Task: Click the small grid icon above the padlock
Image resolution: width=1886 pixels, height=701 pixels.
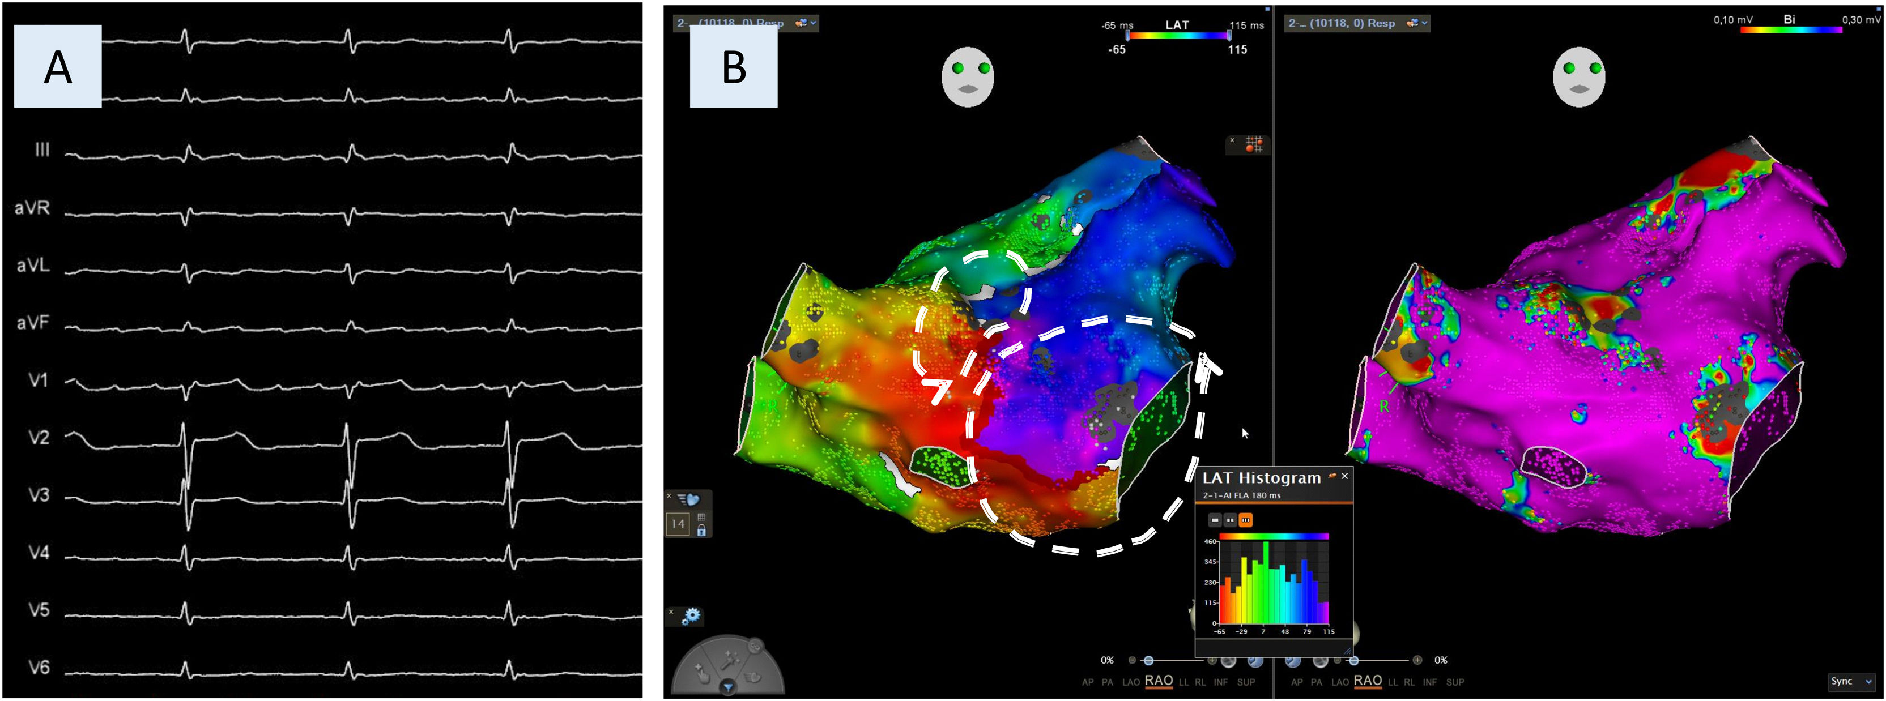Action: tap(701, 518)
